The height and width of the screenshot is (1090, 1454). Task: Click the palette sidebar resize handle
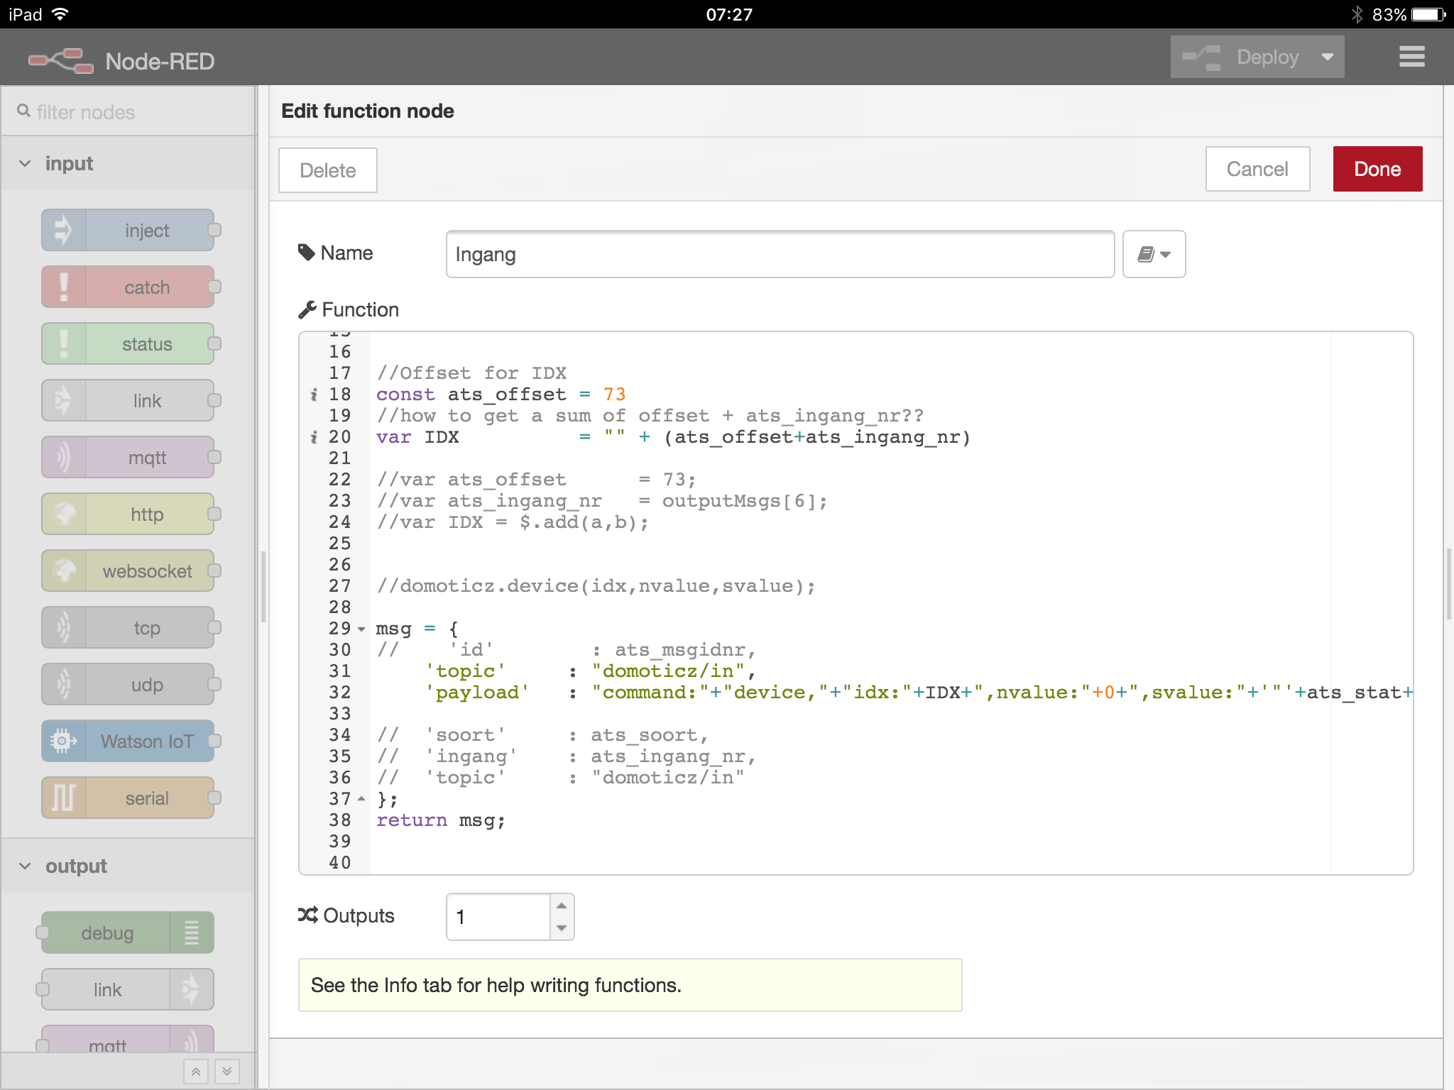point(263,586)
